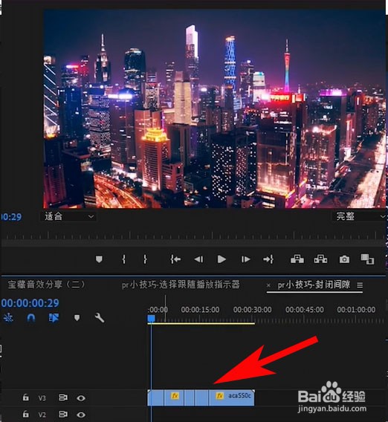Click the timeline timecode 00:00:00:29
The image size is (388, 422).
tap(30, 303)
